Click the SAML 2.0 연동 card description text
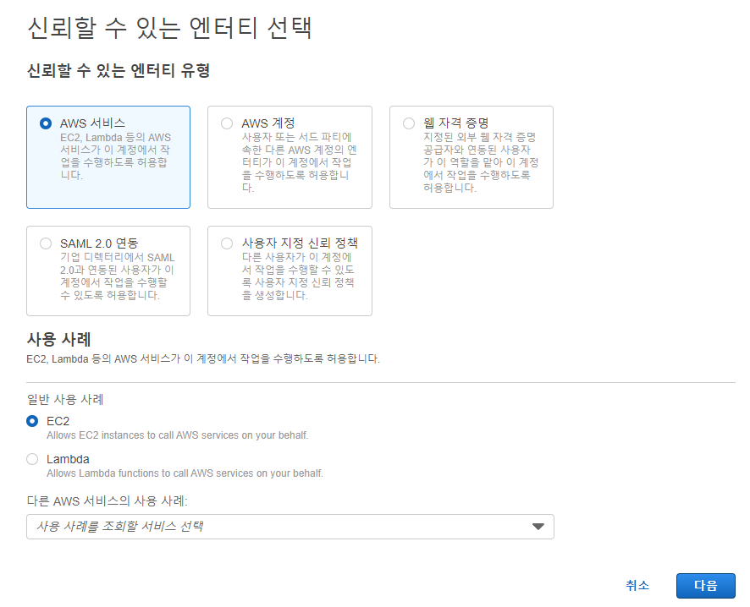750x607 pixels. pyautogui.click(x=117, y=276)
